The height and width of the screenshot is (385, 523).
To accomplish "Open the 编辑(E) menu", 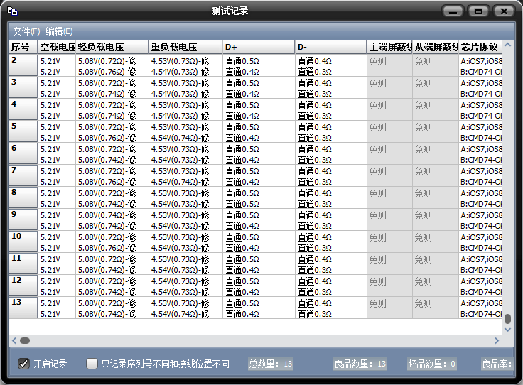I will tap(59, 31).
